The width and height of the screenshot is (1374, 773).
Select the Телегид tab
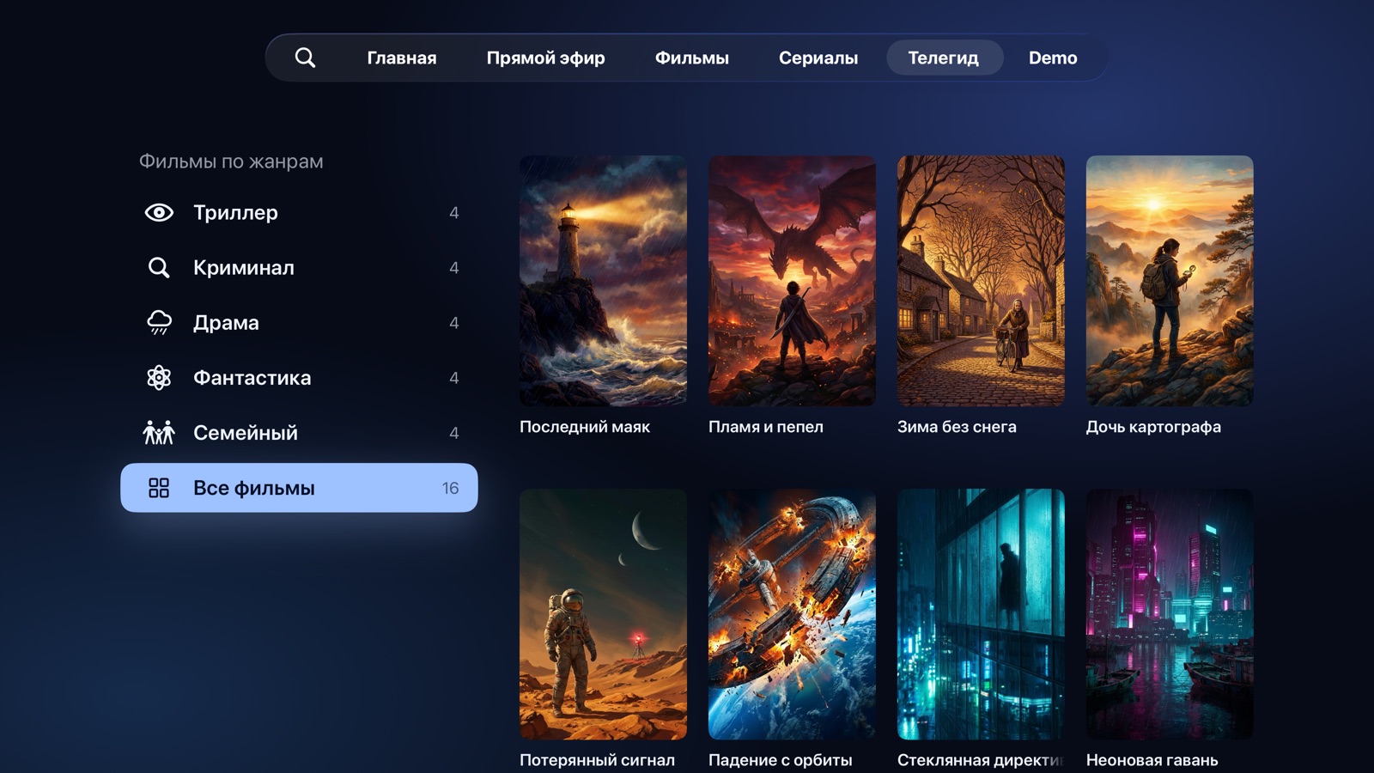pyautogui.click(x=944, y=58)
